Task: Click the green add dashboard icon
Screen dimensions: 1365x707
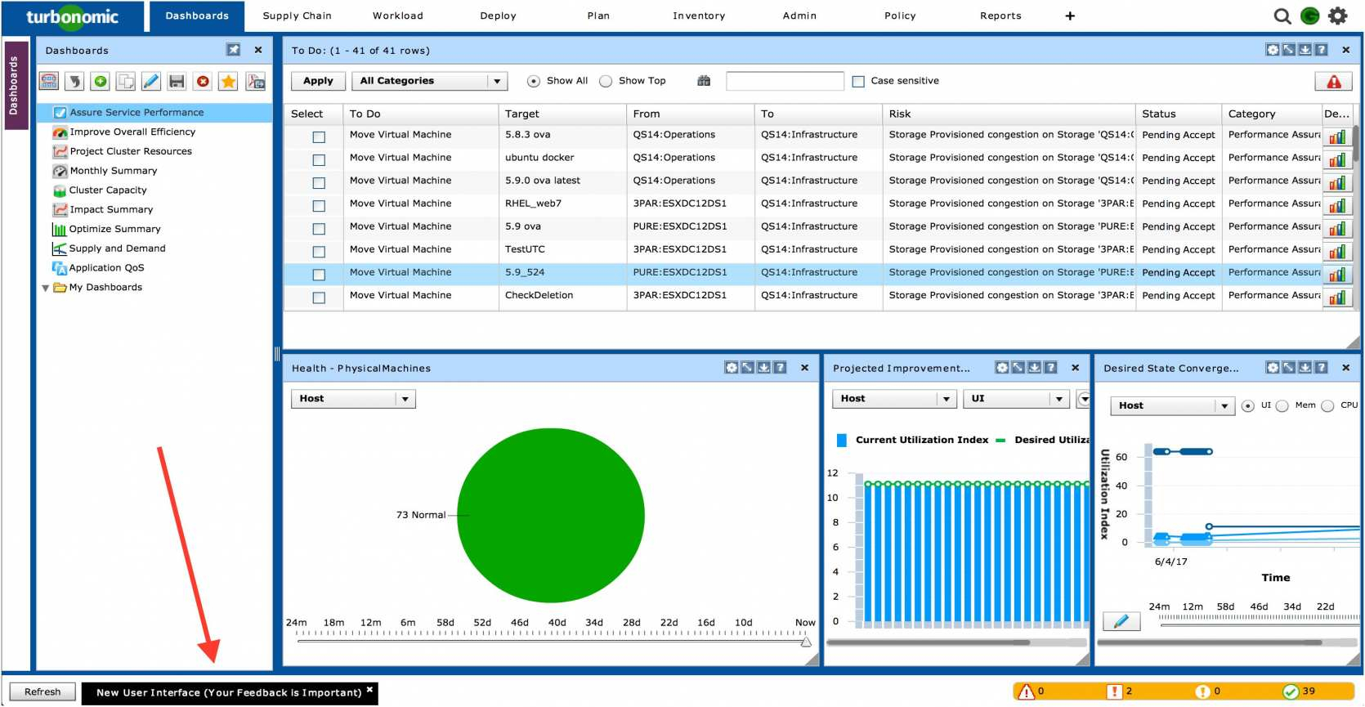Action: 100,81
